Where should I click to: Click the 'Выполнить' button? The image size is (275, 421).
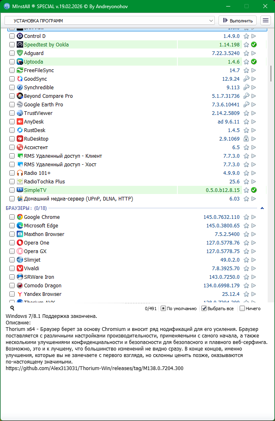tap(238, 20)
